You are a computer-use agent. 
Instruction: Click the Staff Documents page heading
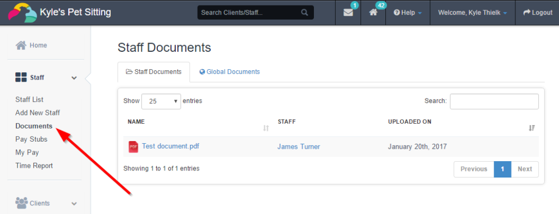click(164, 47)
